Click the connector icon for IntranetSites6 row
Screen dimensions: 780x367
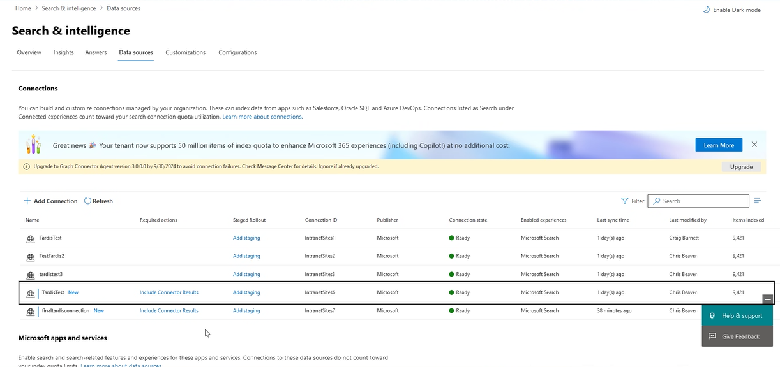pos(30,293)
